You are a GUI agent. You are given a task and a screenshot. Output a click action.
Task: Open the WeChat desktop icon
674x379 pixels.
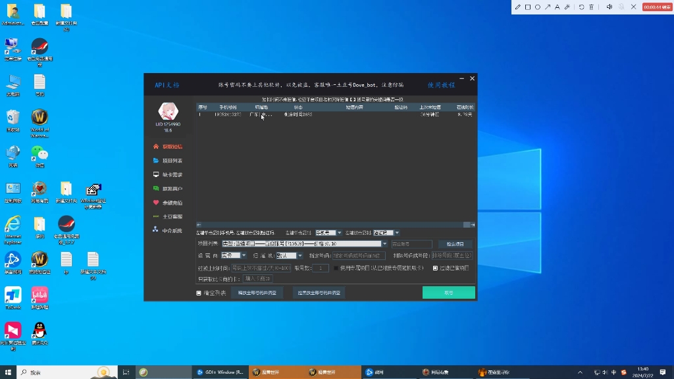tap(39, 157)
